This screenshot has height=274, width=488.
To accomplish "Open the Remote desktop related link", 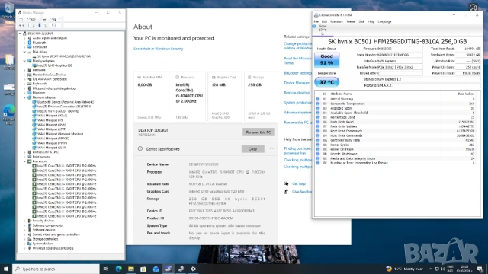I will coord(297,93).
